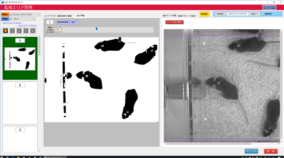Select camera button 5

point(33,31)
